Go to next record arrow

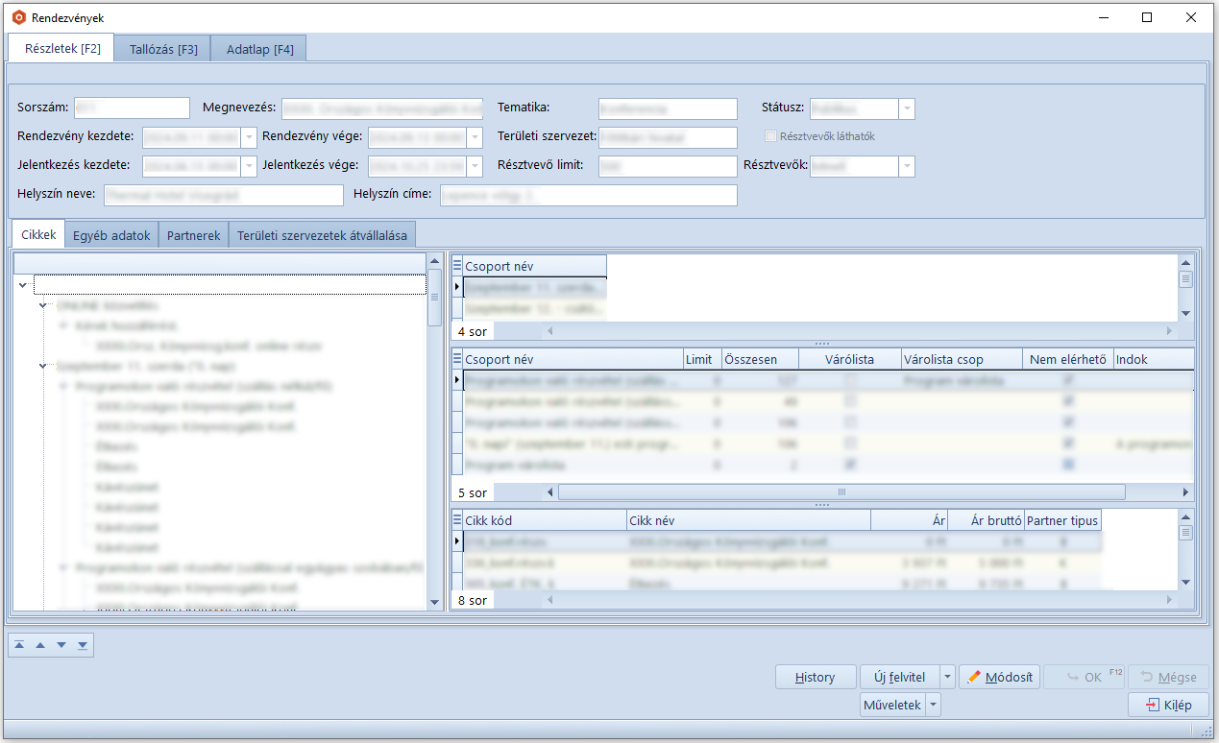(61, 645)
